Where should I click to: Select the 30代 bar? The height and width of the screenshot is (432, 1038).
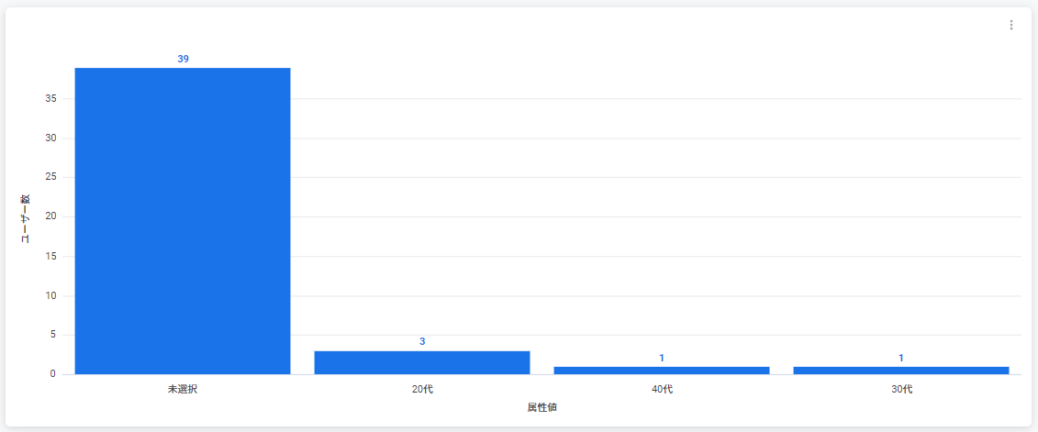click(x=901, y=371)
